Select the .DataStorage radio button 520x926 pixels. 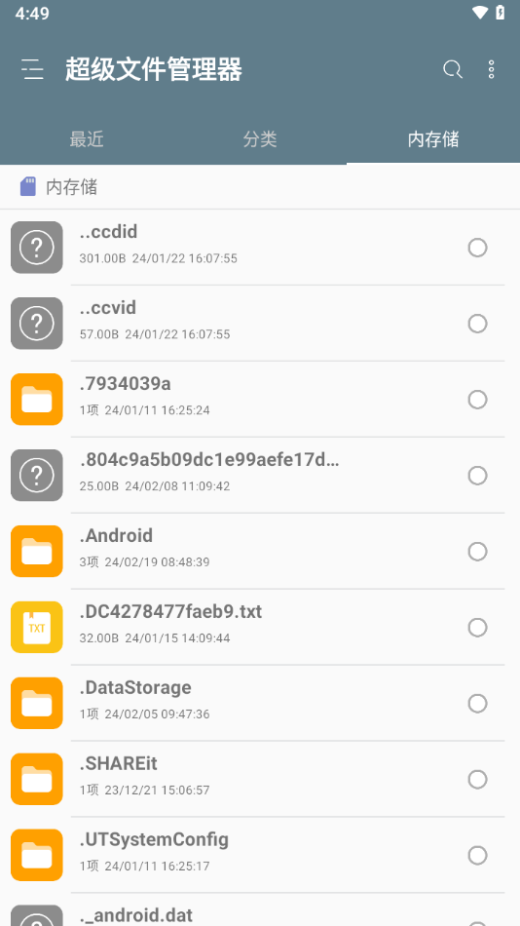[x=477, y=704]
